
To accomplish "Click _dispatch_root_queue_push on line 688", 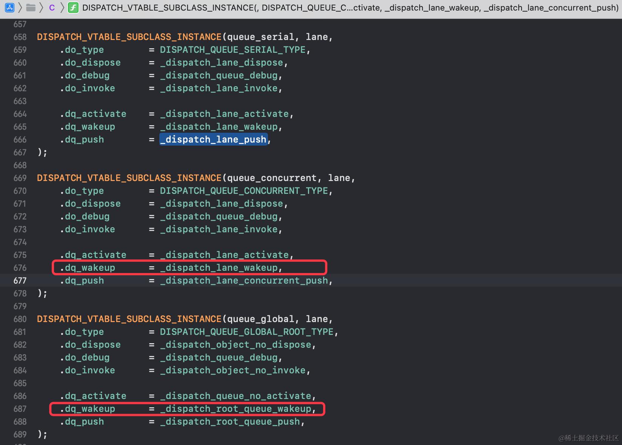I will [x=230, y=422].
